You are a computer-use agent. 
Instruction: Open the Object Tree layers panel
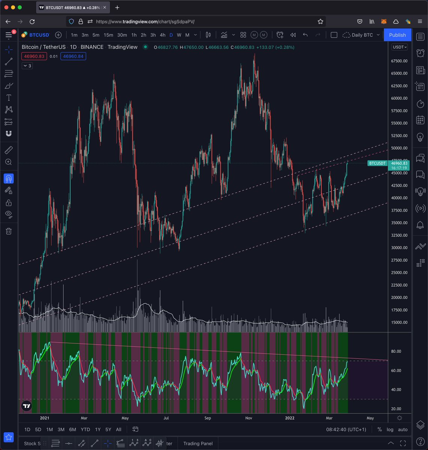[420, 425]
